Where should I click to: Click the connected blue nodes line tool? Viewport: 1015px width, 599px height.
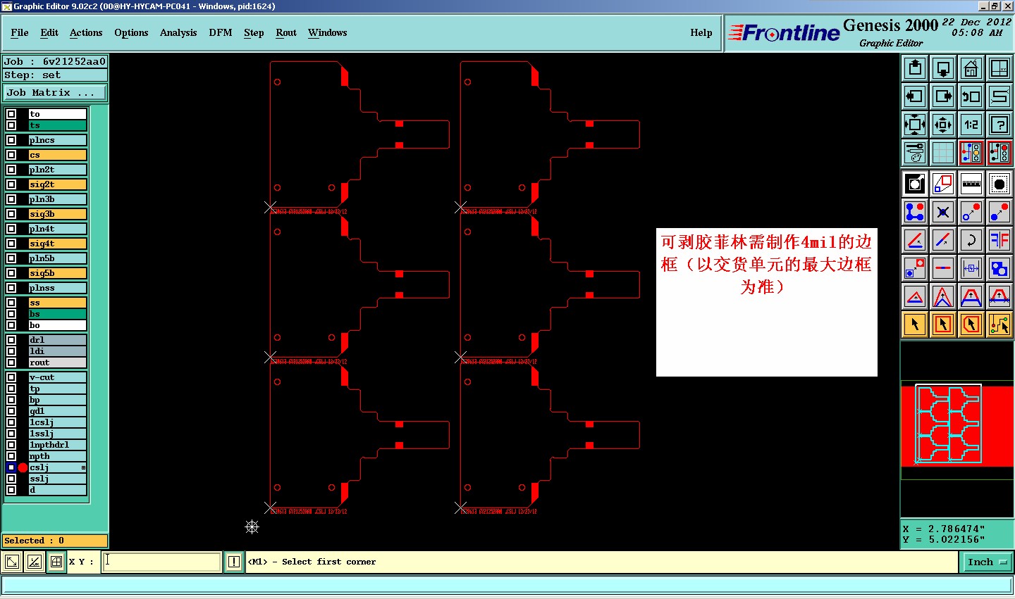click(x=915, y=212)
